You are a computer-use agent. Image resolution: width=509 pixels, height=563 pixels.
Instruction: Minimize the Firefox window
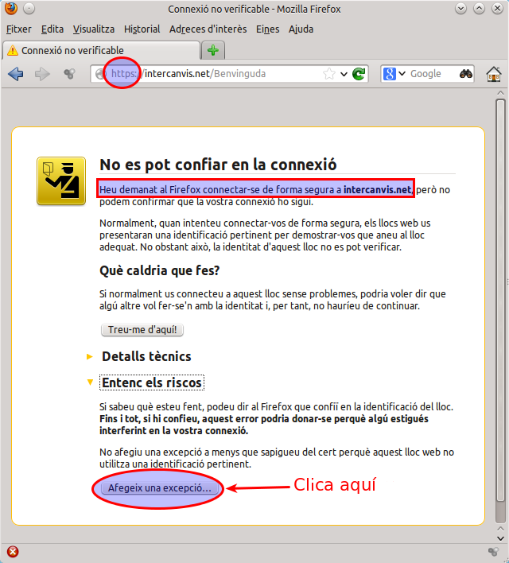click(460, 8)
